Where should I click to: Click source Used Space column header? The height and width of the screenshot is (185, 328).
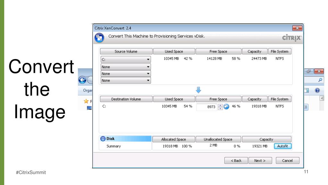click(x=174, y=51)
